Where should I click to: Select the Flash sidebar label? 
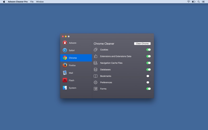pyautogui.click(x=71, y=80)
